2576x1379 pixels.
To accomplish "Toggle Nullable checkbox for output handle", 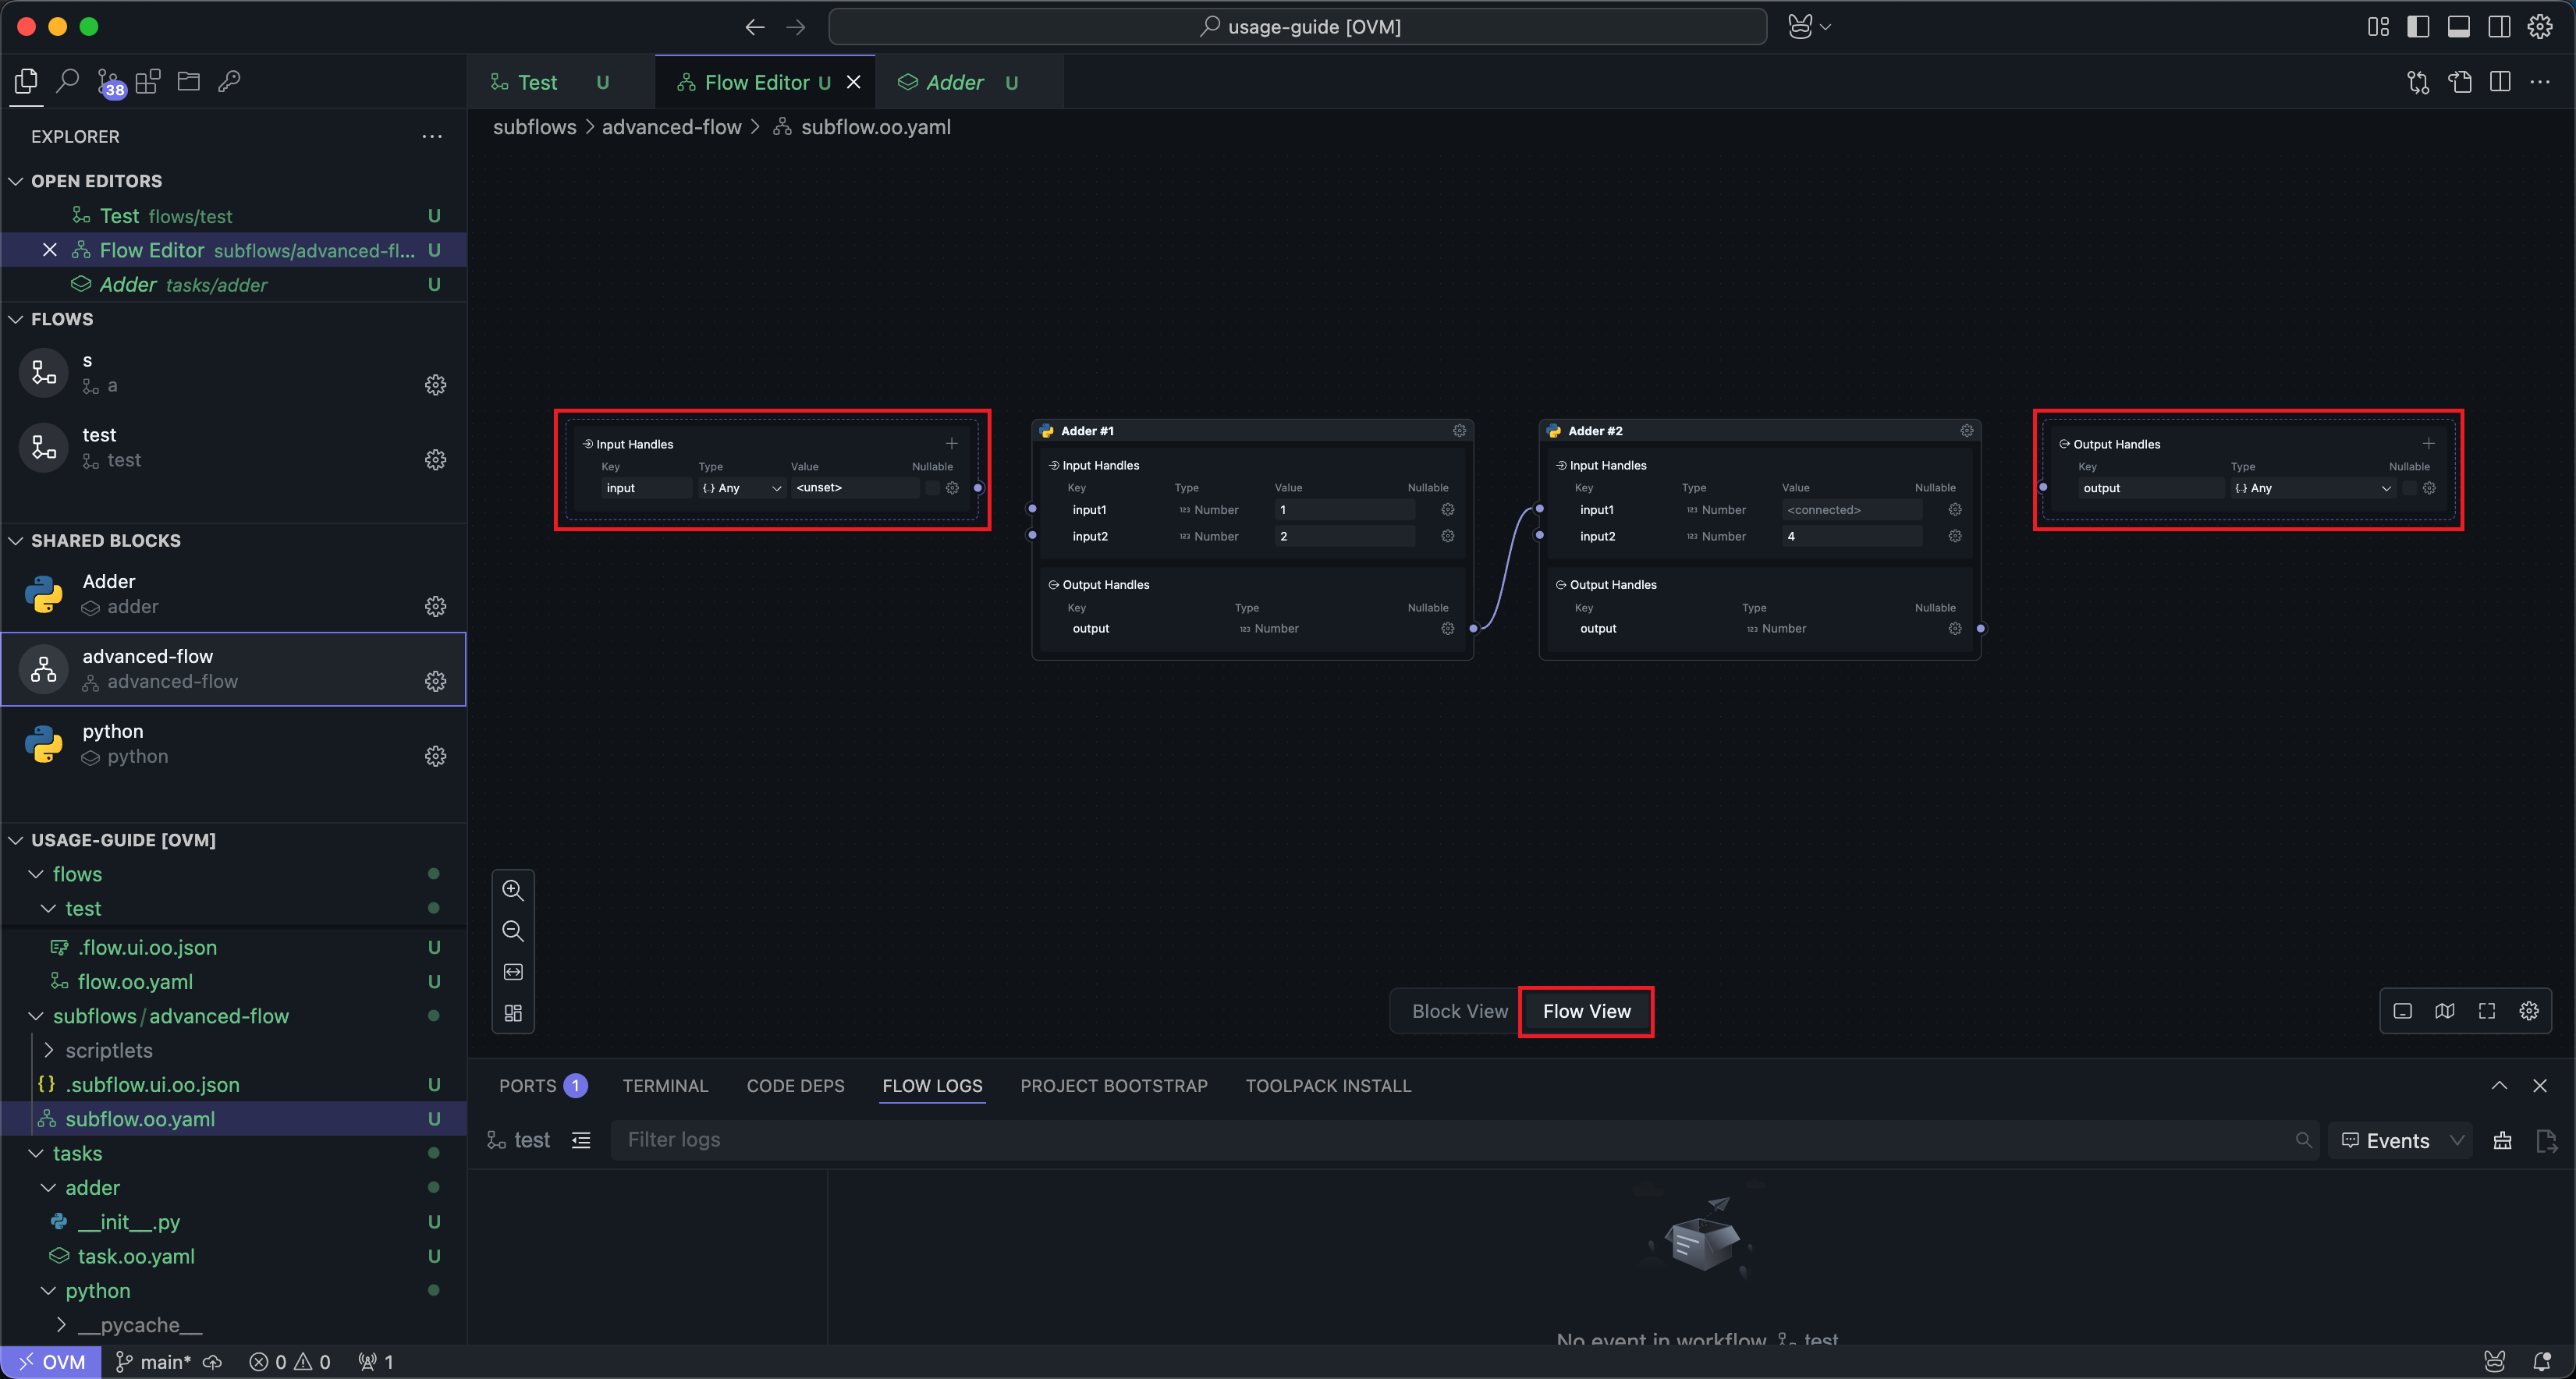I will [2408, 488].
